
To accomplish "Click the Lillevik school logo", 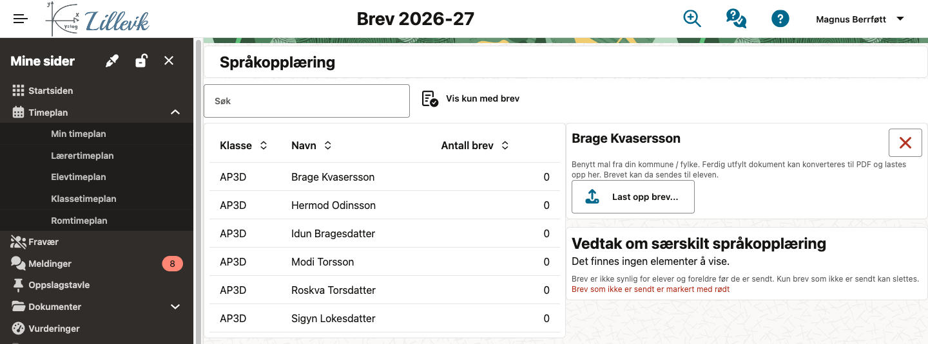I will pyautogui.click(x=98, y=19).
